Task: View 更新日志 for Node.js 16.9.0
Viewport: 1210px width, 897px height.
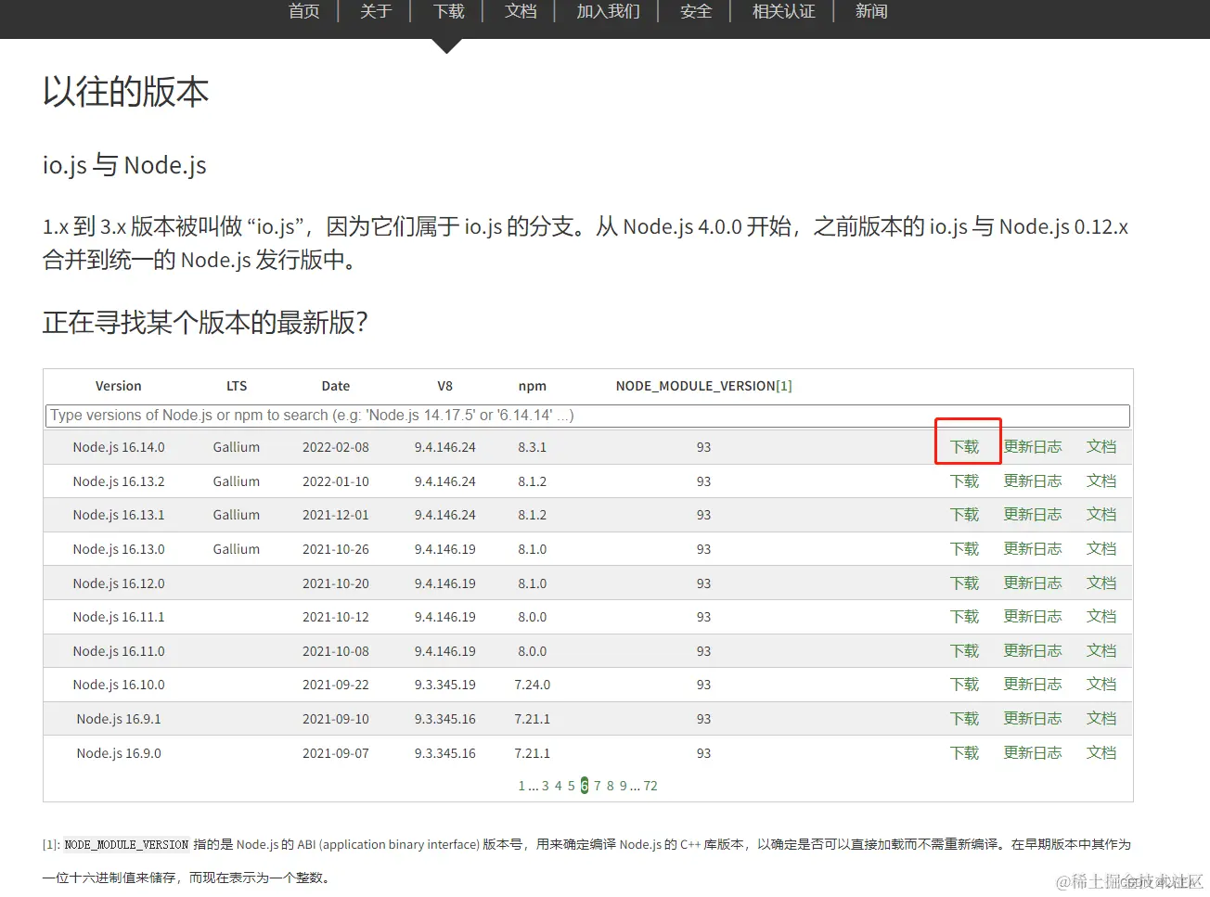Action: 1032,753
